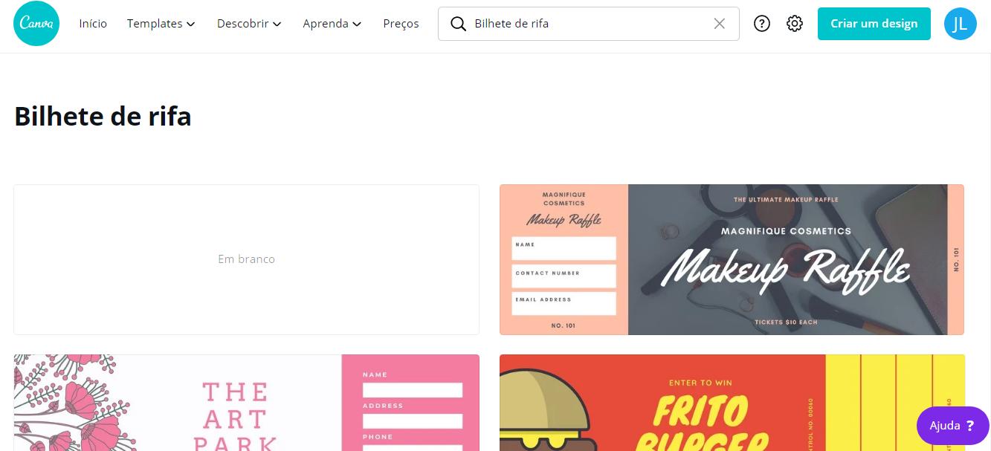The width and height of the screenshot is (991, 451).
Task: Click the Bilhete de rifa page heading
Action: tap(103, 117)
